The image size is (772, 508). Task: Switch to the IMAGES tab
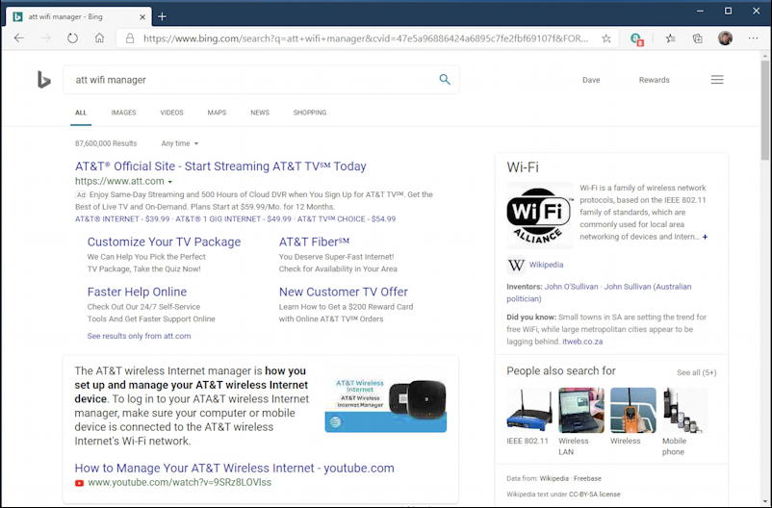point(123,113)
